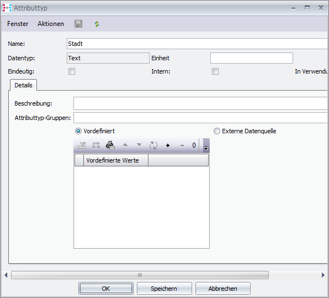Select the Vordefiniert radio button
This screenshot has width=329, height=298.
[78, 131]
